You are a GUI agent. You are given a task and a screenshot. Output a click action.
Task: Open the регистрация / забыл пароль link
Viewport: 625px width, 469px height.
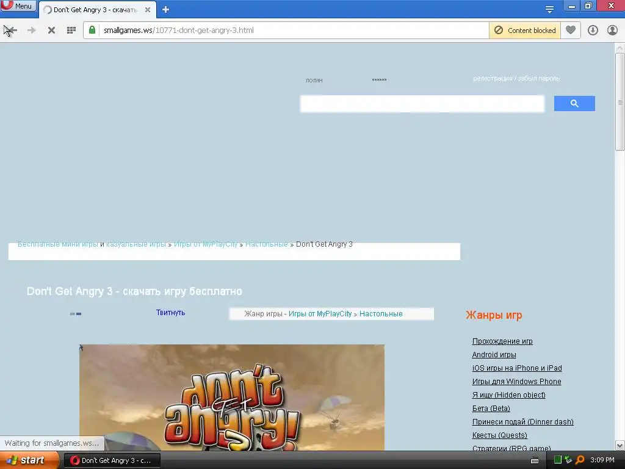(516, 79)
